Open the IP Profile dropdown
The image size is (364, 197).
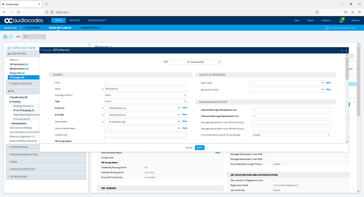pos(142,115)
